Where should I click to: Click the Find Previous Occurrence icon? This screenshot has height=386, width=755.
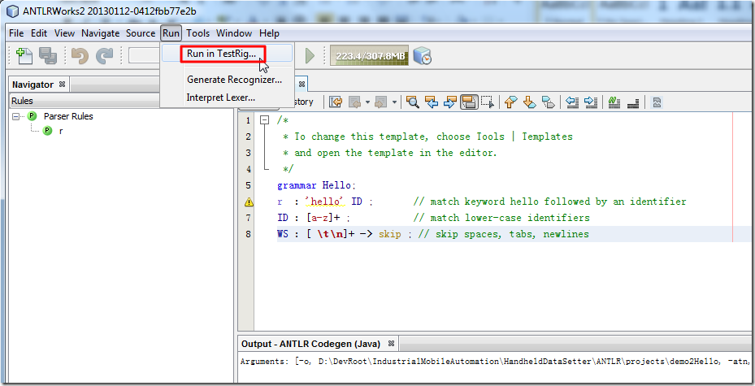[432, 102]
